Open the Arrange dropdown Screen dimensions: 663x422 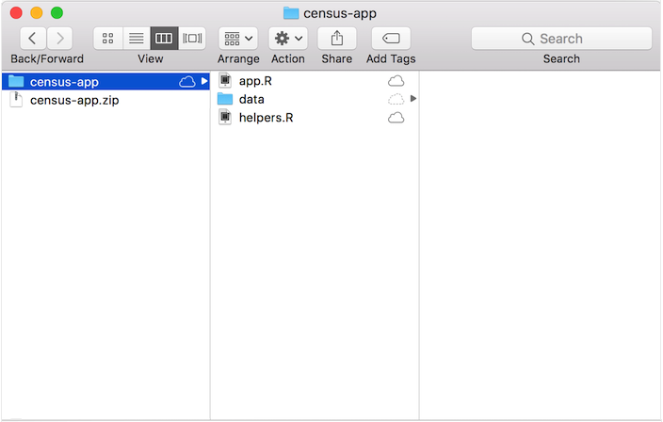pyautogui.click(x=238, y=39)
